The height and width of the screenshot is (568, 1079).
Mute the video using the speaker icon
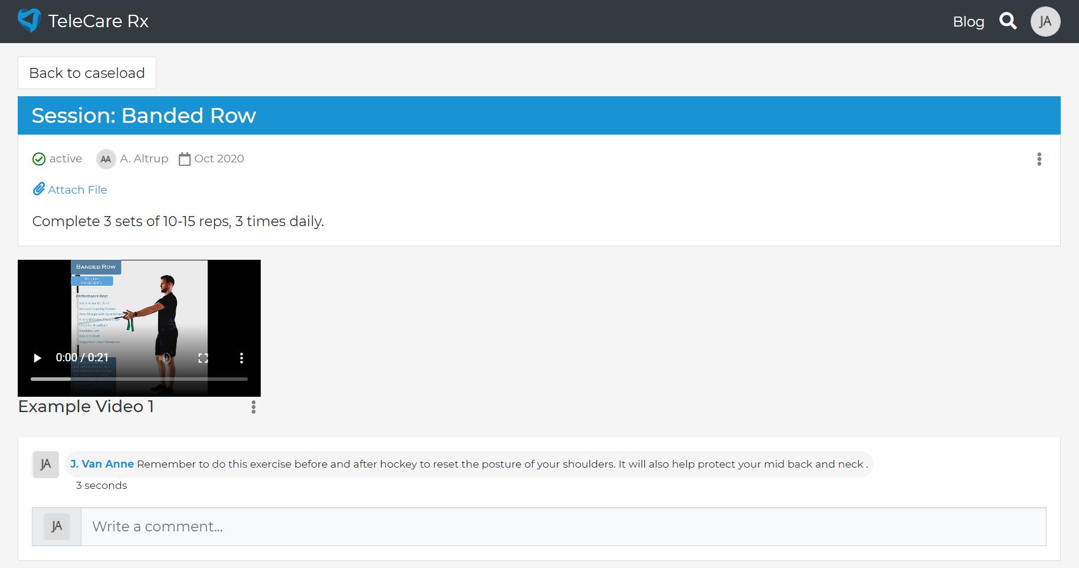point(166,358)
